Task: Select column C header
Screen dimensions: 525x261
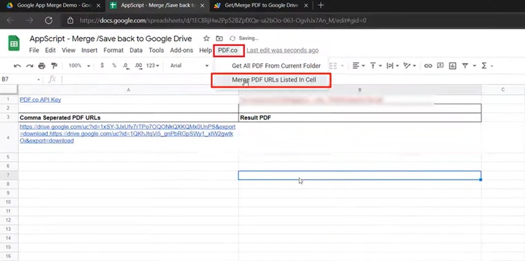Action: [503, 90]
